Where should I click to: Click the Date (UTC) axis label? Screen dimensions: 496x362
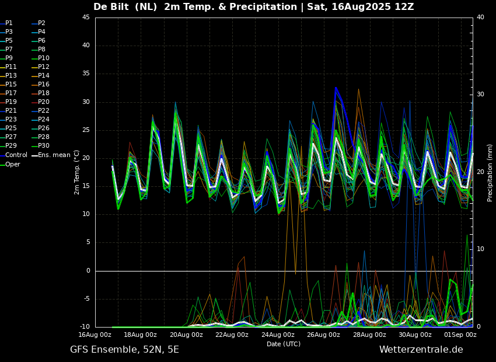284,344
